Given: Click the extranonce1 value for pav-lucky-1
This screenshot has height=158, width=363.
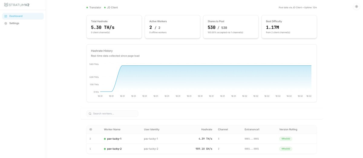Looking at the screenshot, I should tap(252, 139).
